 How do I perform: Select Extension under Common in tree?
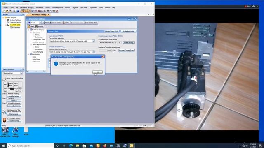coord(39,37)
